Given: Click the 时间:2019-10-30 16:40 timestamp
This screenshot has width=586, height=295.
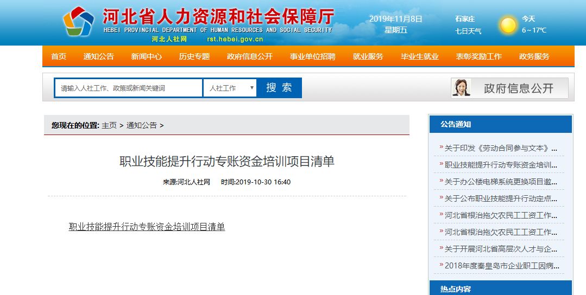Looking at the screenshot, I should [256, 182].
